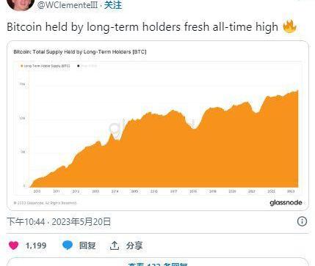Image resolution: width=315 pixels, height=266 pixels.
Task: Click the pink heart like icon
Action: (13, 245)
